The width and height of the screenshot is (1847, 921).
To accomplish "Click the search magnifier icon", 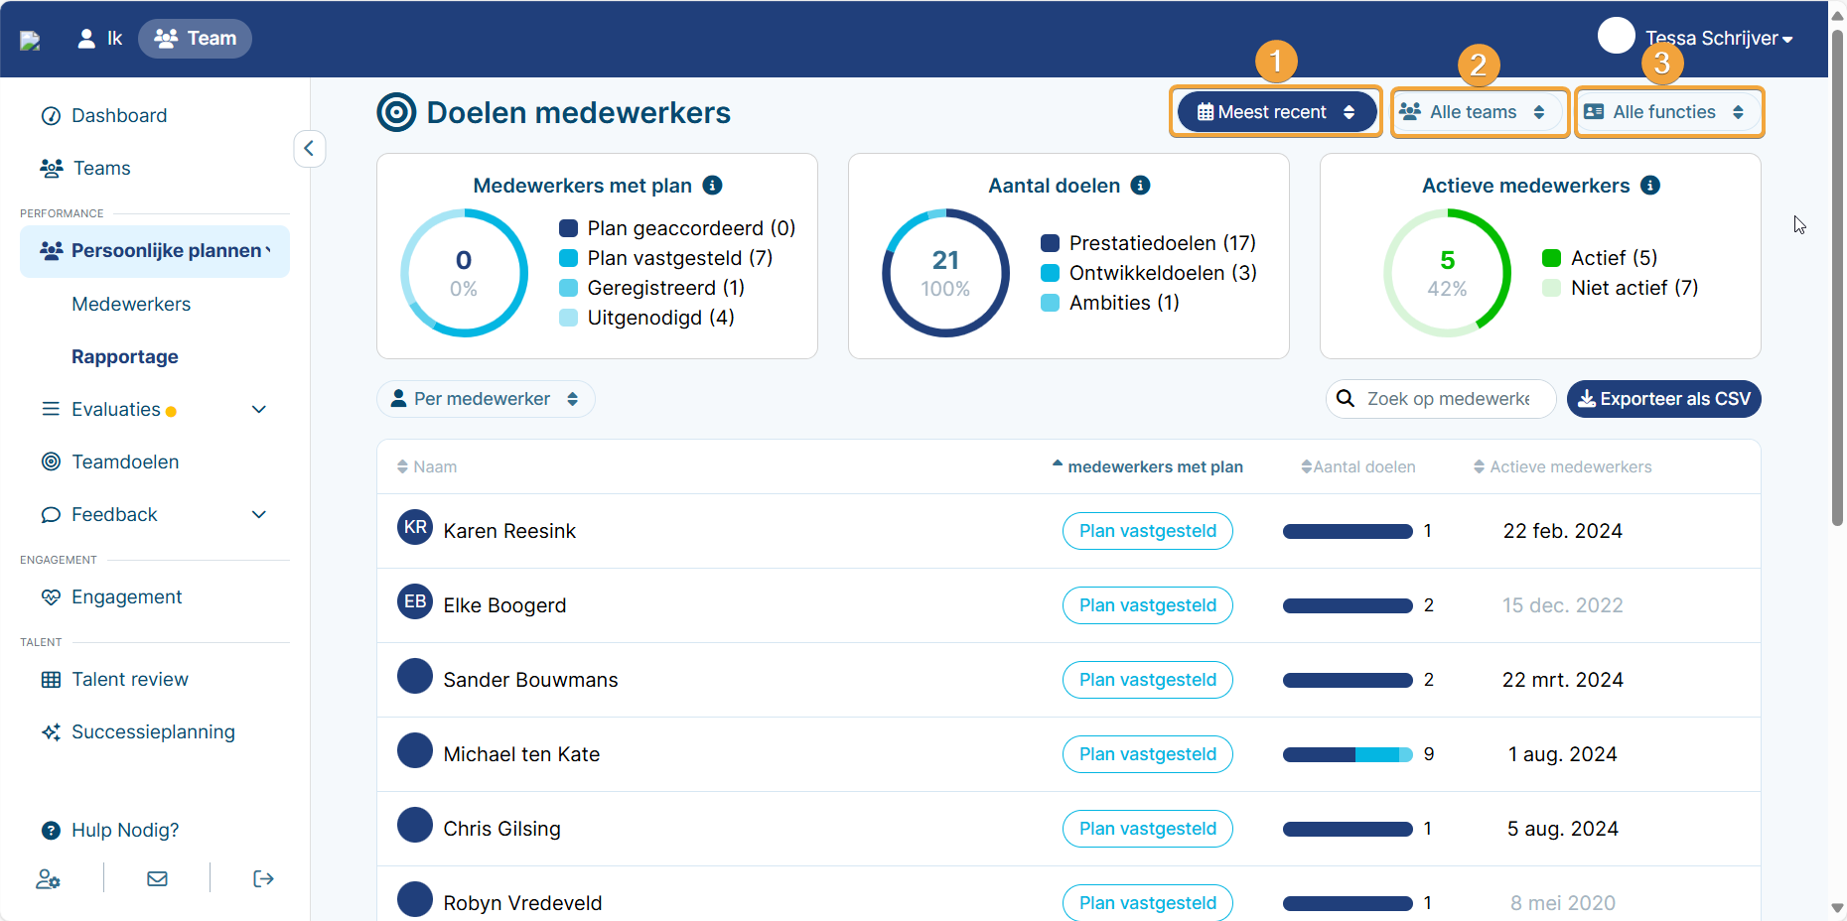I will tap(1346, 399).
